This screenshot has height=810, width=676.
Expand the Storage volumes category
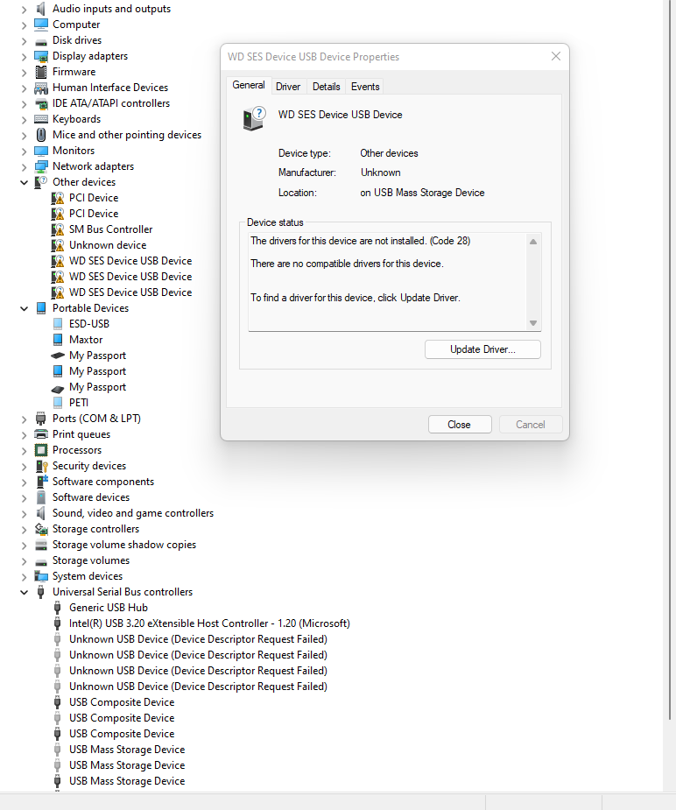tap(24, 561)
